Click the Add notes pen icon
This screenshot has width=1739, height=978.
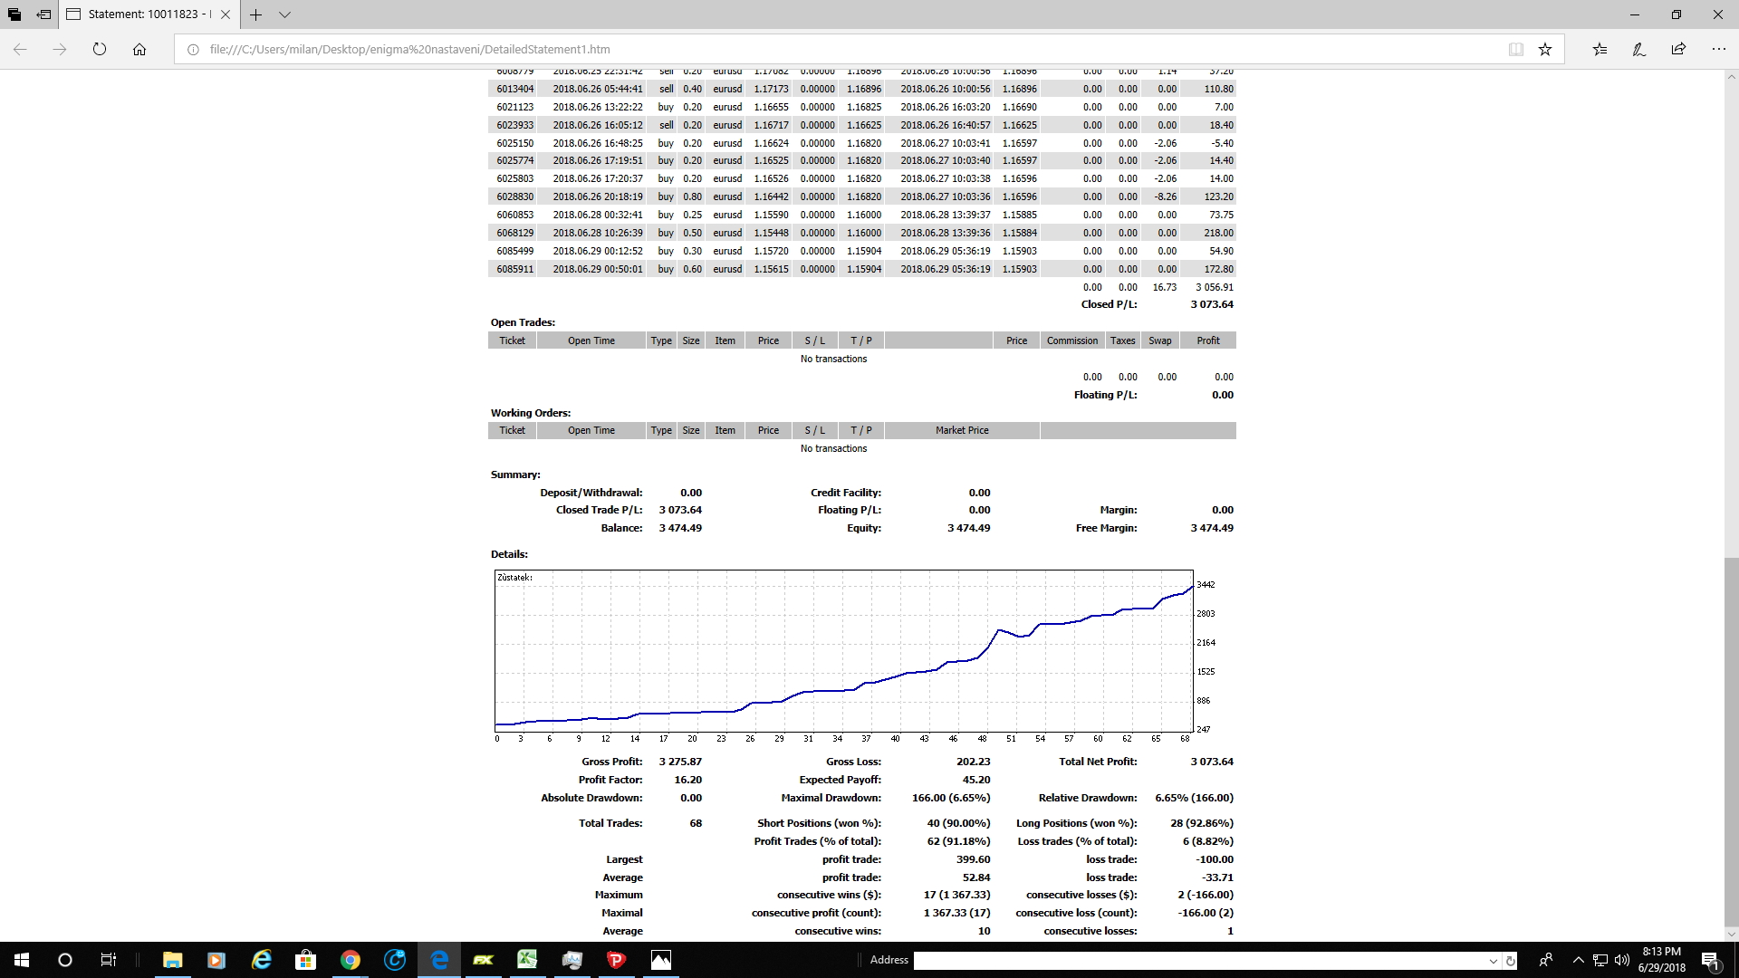1638,50
